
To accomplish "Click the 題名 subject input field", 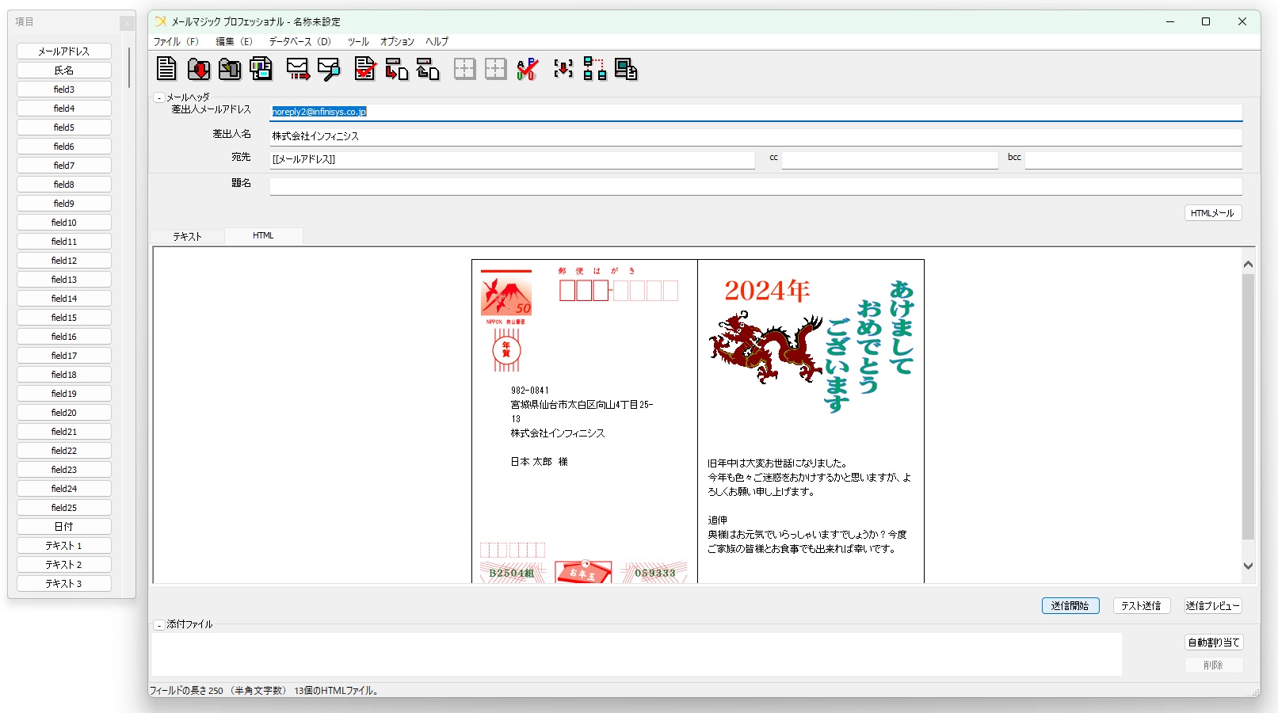I will (x=755, y=186).
